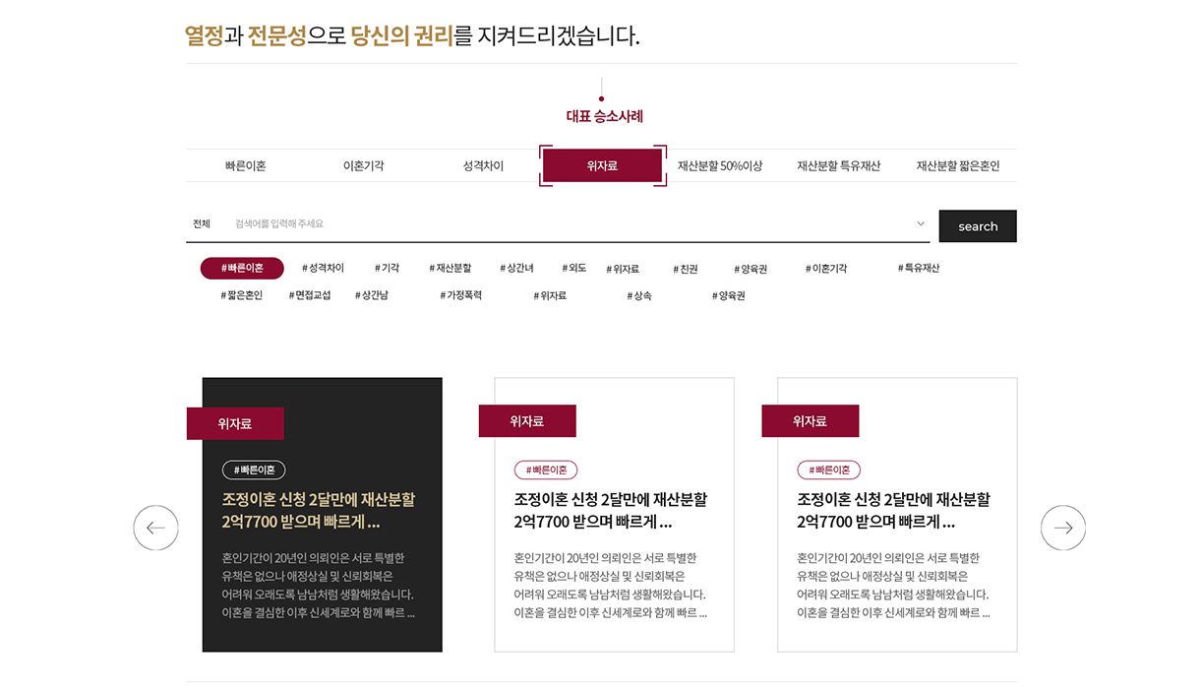
Task: Open the rightmost case card
Action: (896, 532)
